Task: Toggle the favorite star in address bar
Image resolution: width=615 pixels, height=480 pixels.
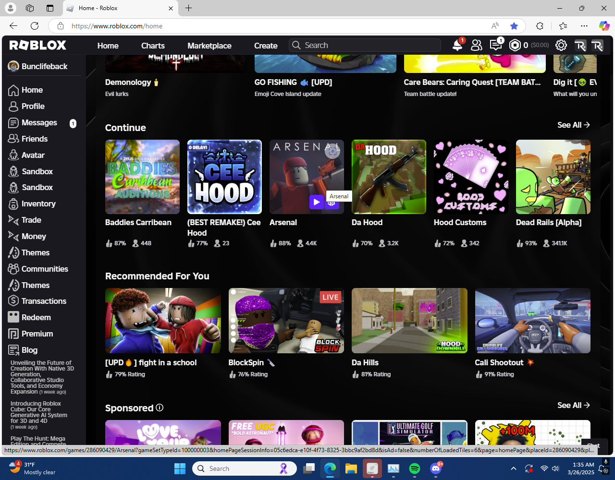Action: tap(514, 26)
